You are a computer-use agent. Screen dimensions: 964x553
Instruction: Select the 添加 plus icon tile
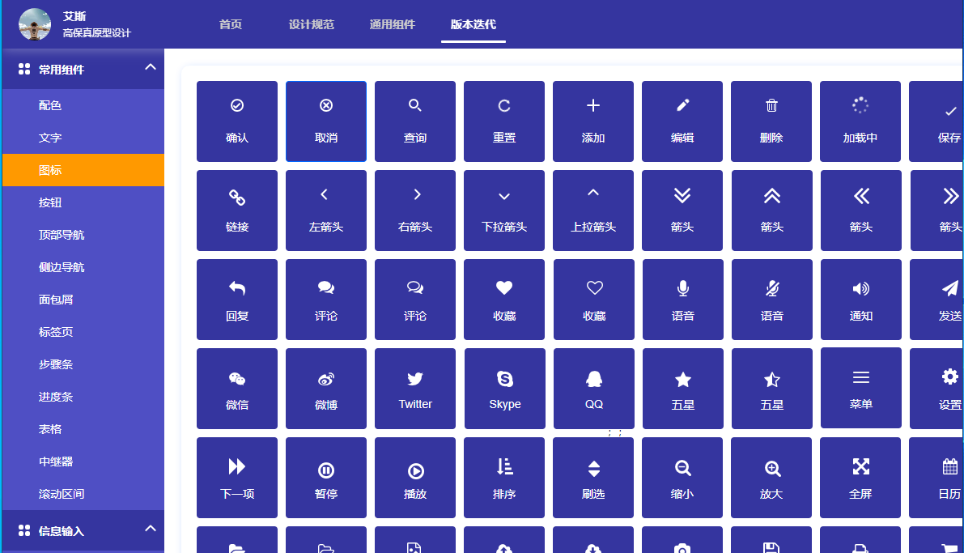[x=593, y=121]
